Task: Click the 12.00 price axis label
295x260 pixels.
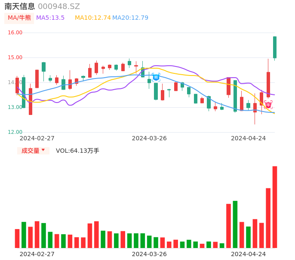Action: tap(15, 132)
